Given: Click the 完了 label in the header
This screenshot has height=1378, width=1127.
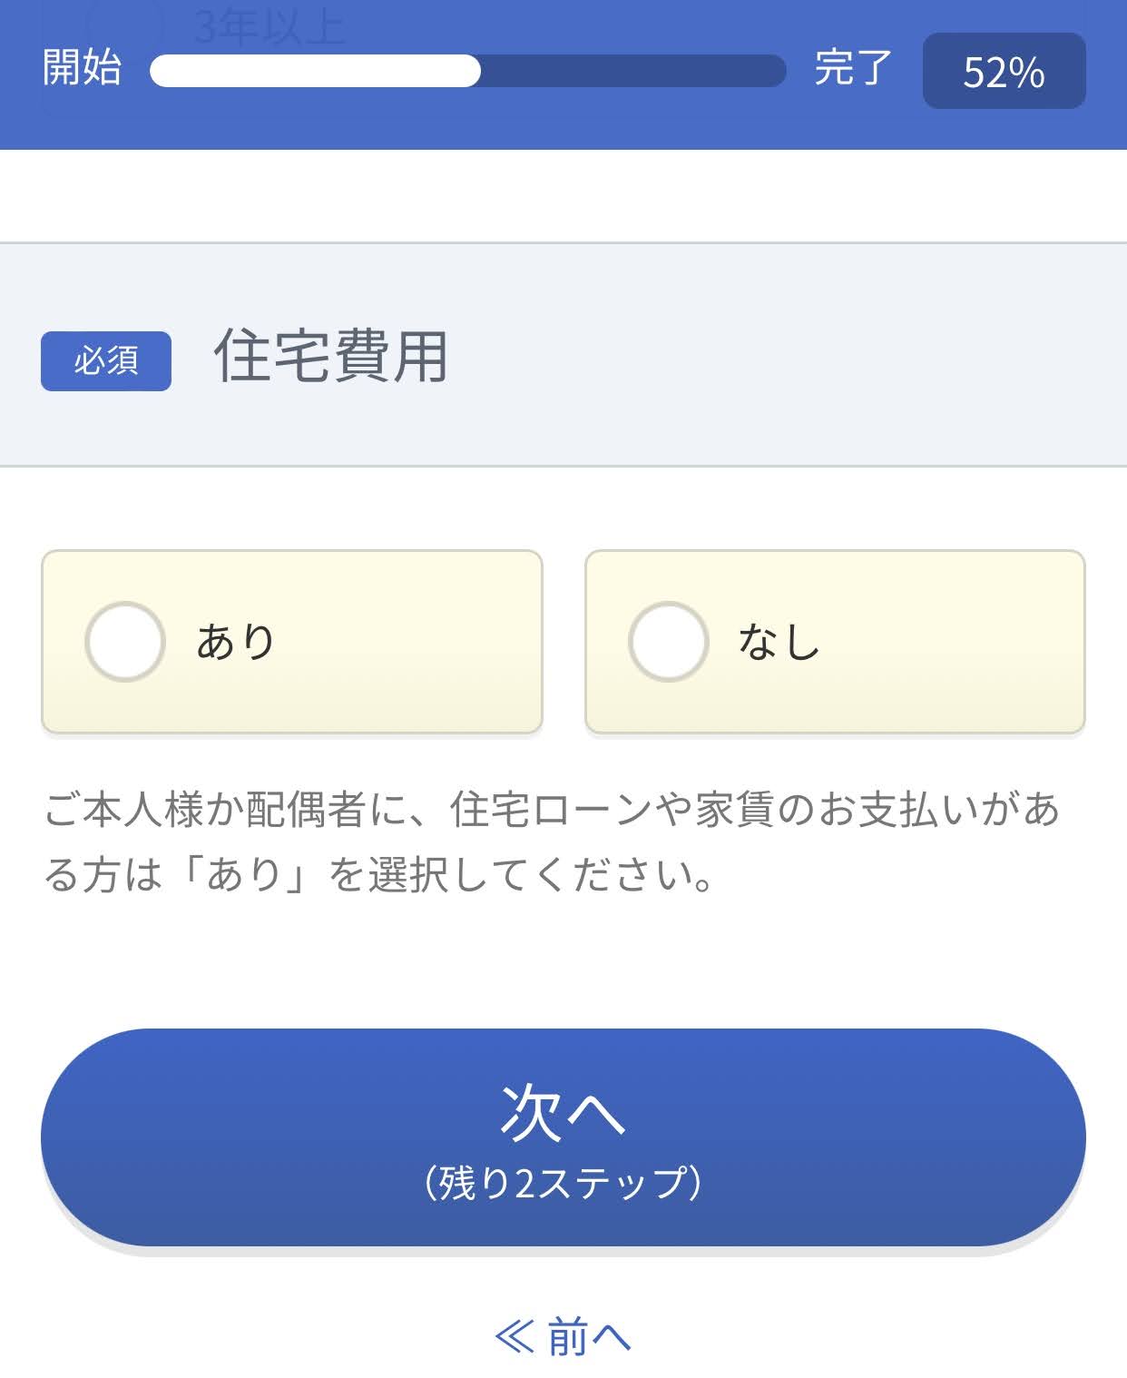Looking at the screenshot, I should 853,68.
